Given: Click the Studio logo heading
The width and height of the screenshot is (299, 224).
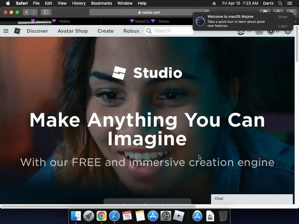Looking at the screenshot, I should tap(147, 73).
